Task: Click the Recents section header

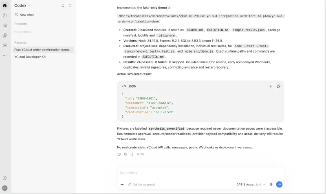Action: (20, 42)
